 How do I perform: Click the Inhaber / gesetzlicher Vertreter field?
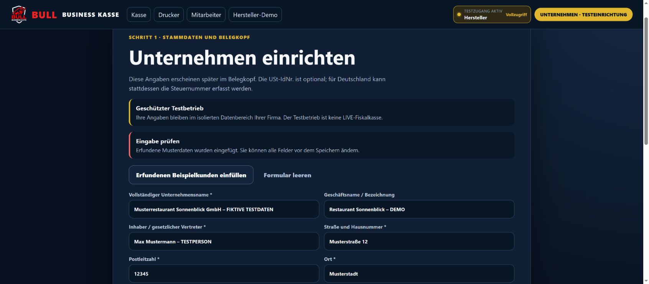tap(224, 241)
